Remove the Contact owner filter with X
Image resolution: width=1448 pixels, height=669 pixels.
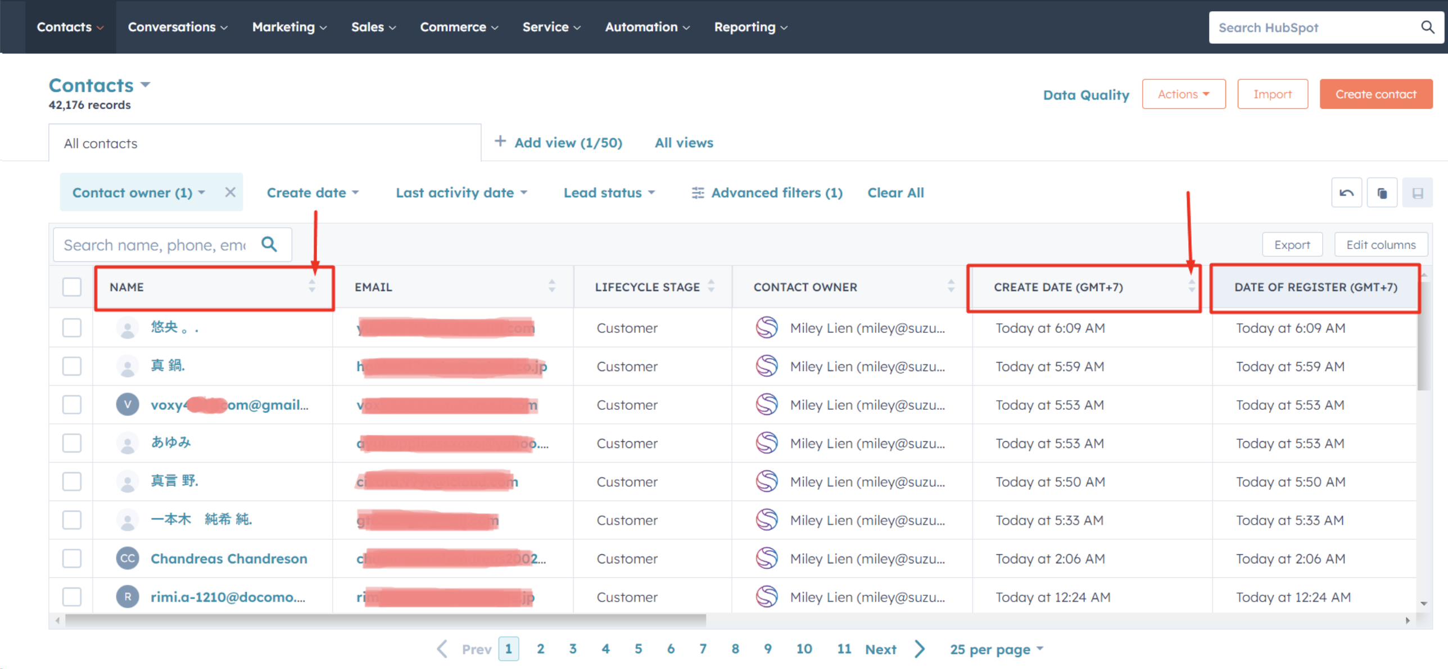pyautogui.click(x=230, y=192)
